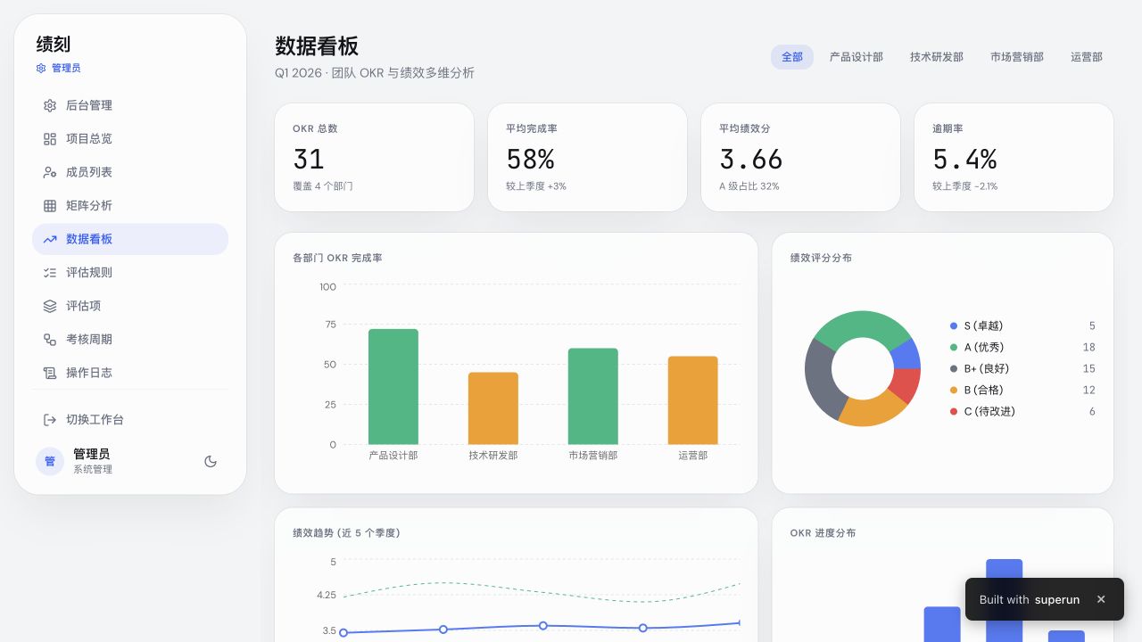
Task: Click the 矩阵分析 table icon
Action: [x=50, y=206]
